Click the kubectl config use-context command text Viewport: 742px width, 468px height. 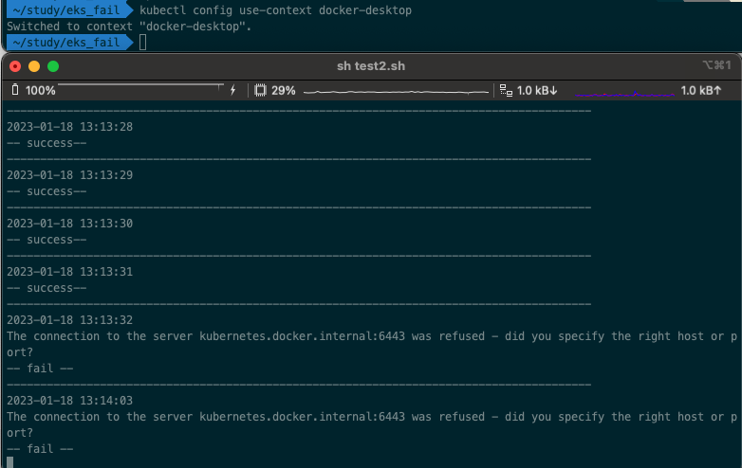[x=275, y=10]
